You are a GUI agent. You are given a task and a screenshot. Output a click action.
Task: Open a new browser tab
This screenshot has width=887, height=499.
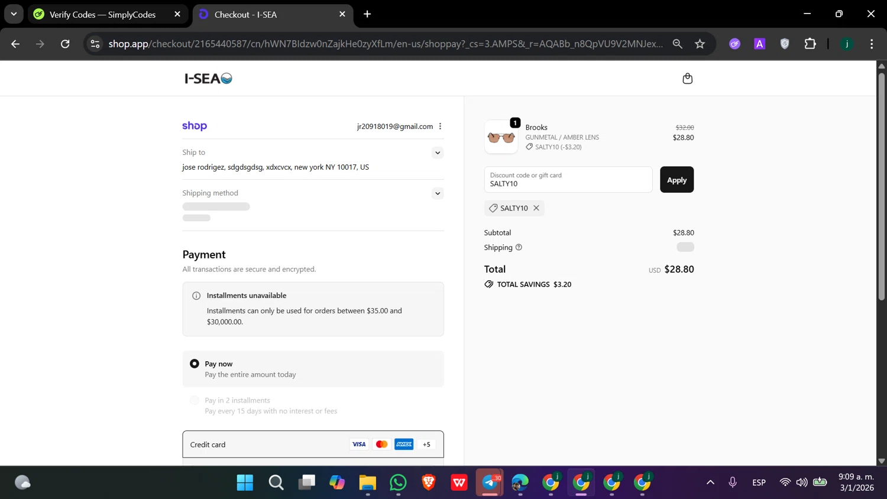367,14
